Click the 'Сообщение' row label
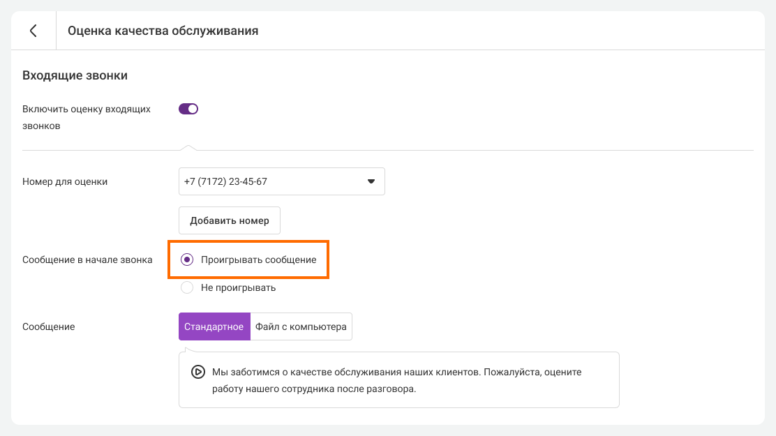The width and height of the screenshot is (776, 436). (48, 326)
